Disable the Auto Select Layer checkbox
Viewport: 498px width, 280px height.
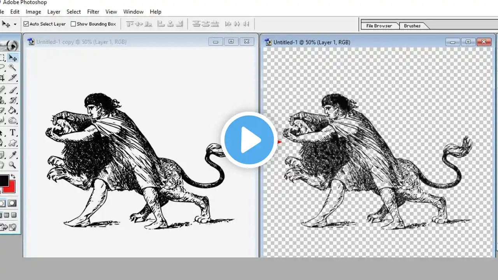[x=26, y=24]
